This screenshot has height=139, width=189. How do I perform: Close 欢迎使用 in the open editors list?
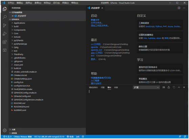(13, 16)
